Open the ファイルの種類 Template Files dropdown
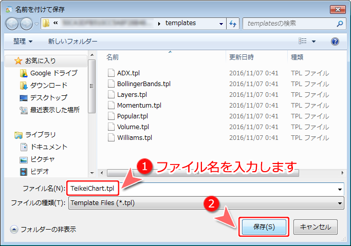The height and width of the screenshot is (246, 351). point(206,203)
